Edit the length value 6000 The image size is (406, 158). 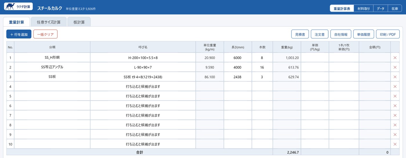(238, 58)
